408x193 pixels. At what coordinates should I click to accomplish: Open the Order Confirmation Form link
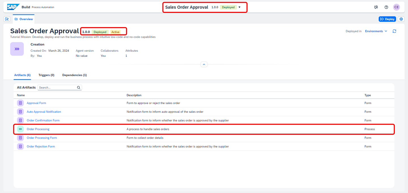[43, 120]
